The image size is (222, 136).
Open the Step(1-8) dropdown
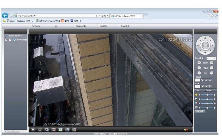pos(211,58)
